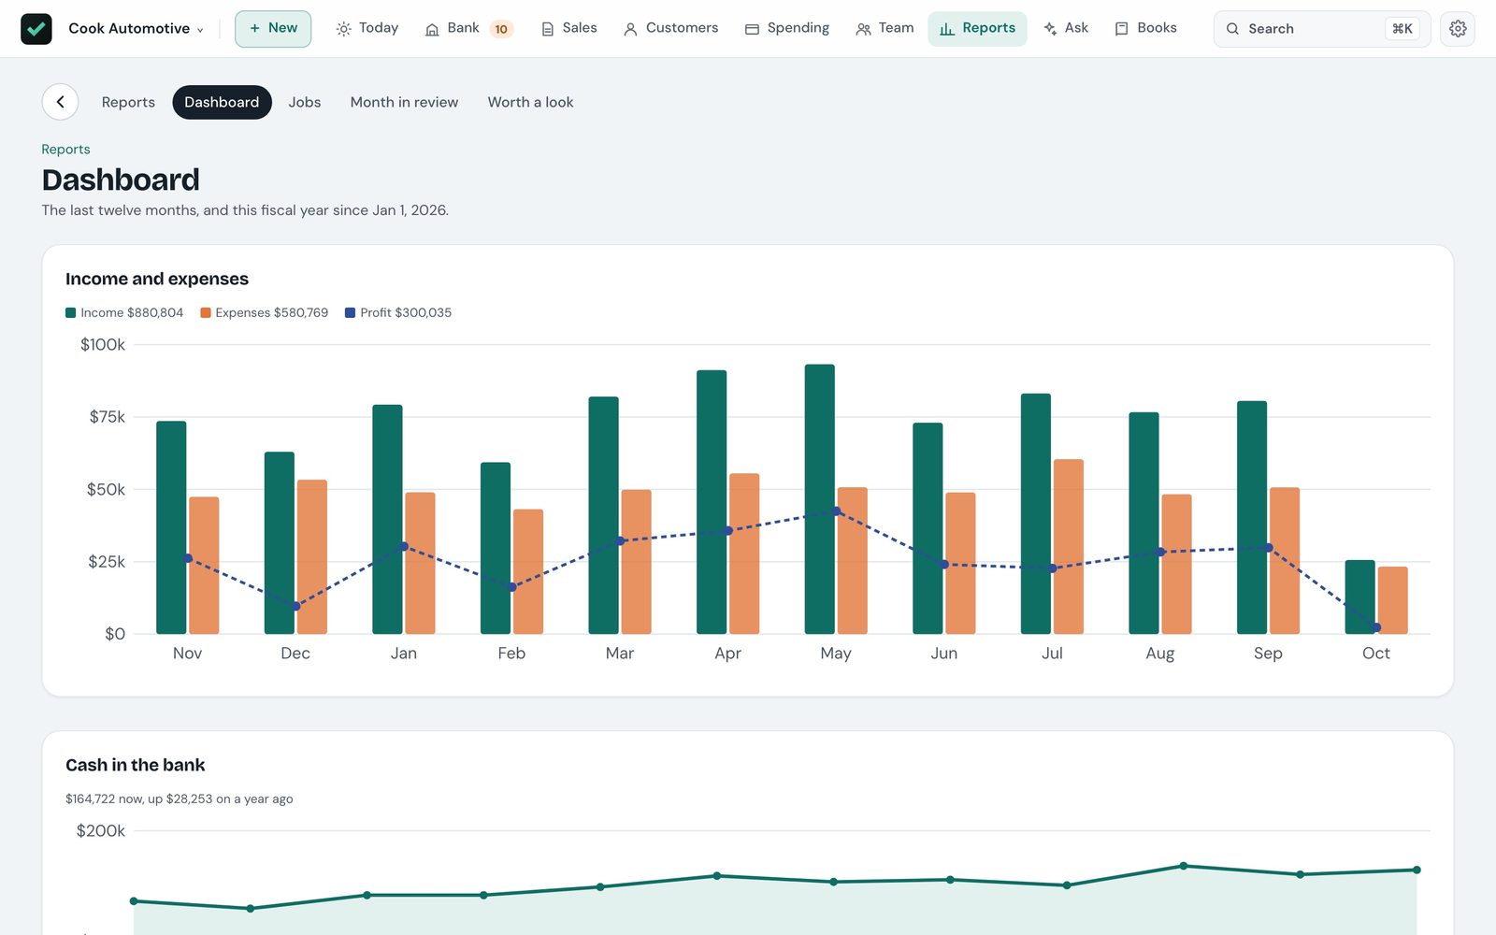Open the Month in review tab
This screenshot has width=1496, height=935.
tap(404, 102)
